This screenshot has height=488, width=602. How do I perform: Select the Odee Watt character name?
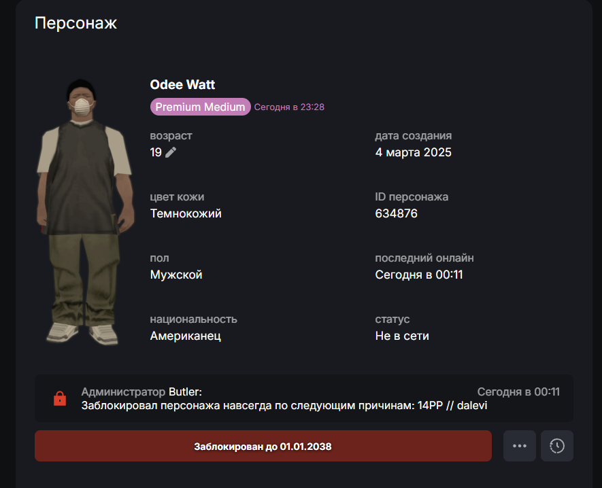182,84
